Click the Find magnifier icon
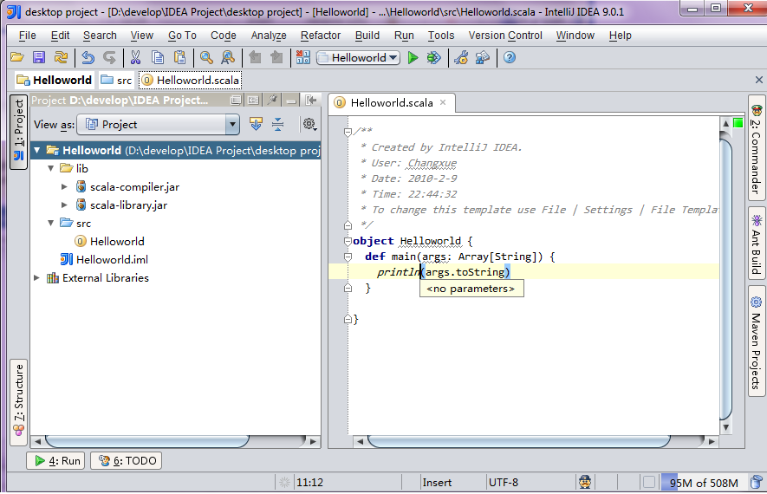The width and height of the screenshot is (767, 494). [206, 58]
